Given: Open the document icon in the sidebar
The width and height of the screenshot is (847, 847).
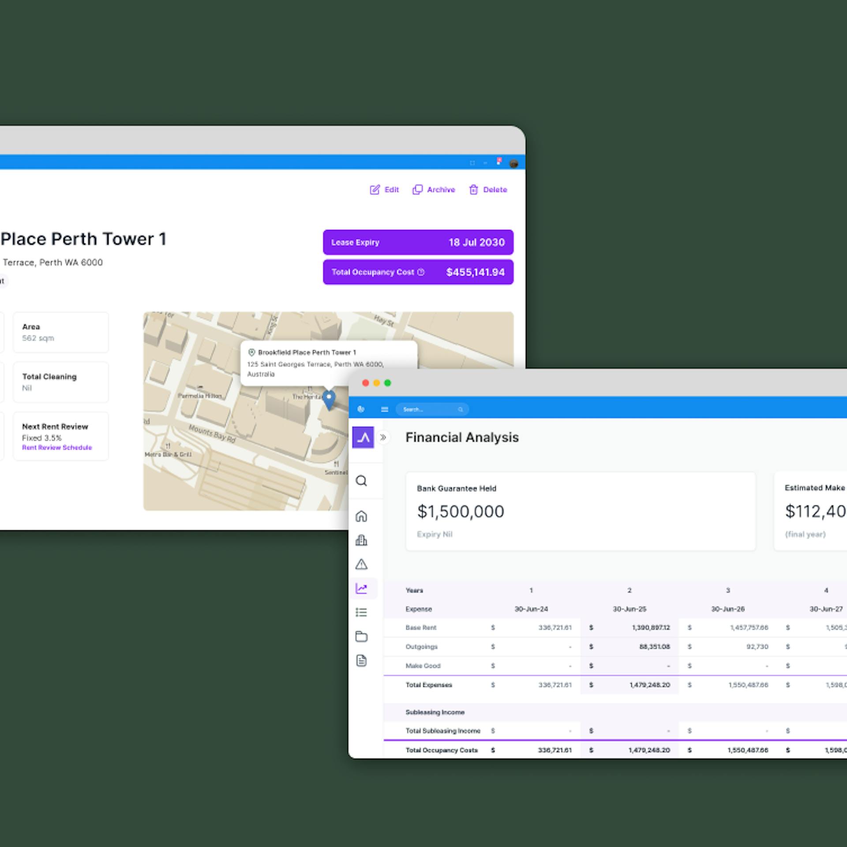Looking at the screenshot, I should pos(361,660).
